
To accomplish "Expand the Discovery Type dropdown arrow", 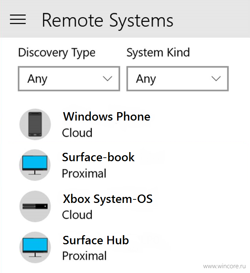I will [x=107, y=79].
